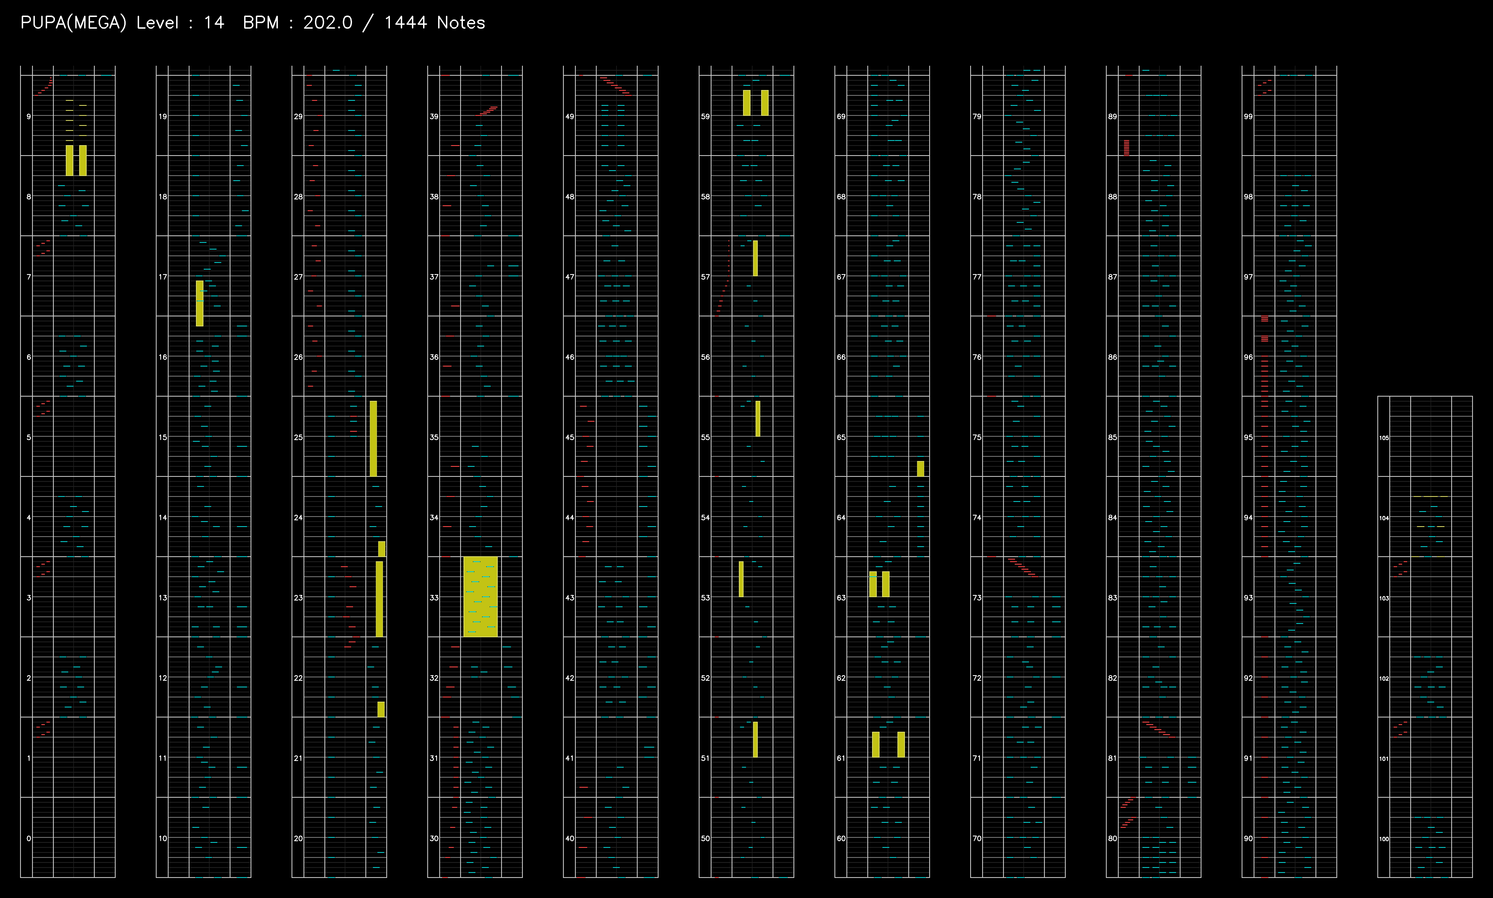Image resolution: width=1493 pixels, height=898 pixels.
Task: Click measure number 50
Action: point(705,838)
